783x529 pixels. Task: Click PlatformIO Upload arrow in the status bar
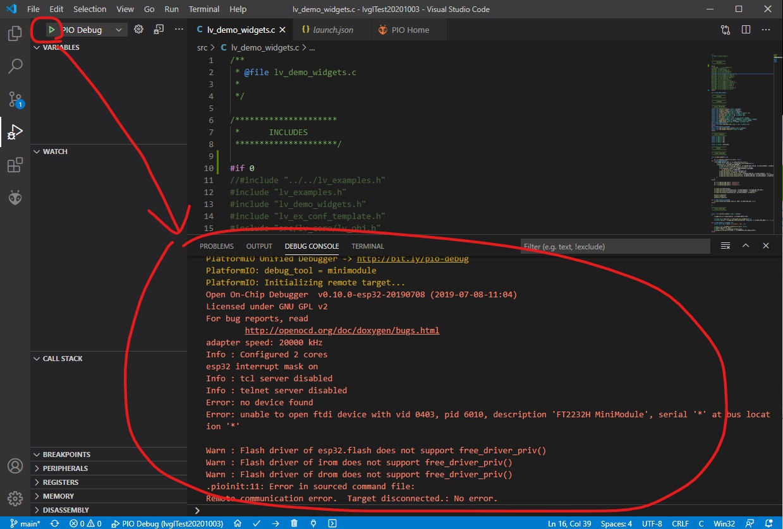[x=276, y=523]
